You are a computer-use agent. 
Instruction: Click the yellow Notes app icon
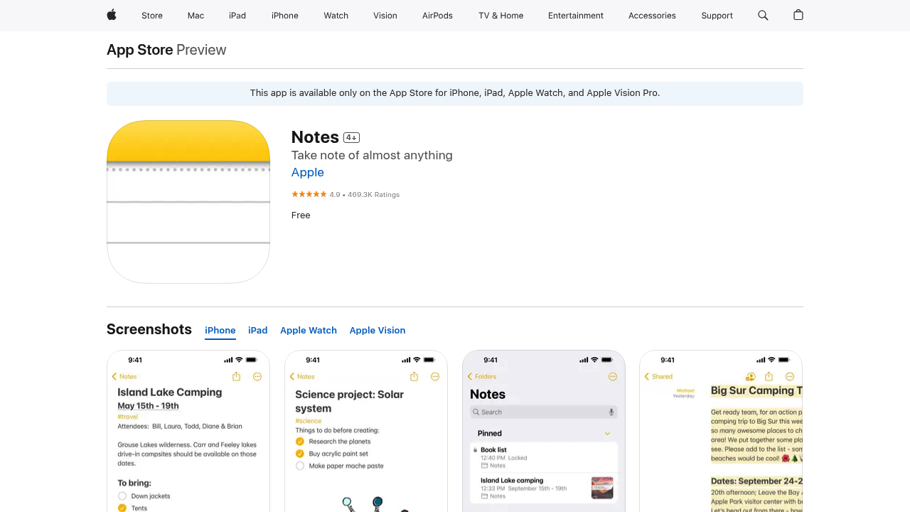(x=188, y=202)
